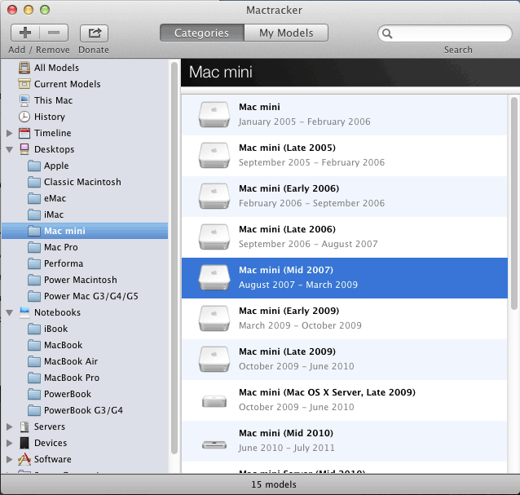
Task: Click the magnifying glass search icon
Action: tap(387, 33)
